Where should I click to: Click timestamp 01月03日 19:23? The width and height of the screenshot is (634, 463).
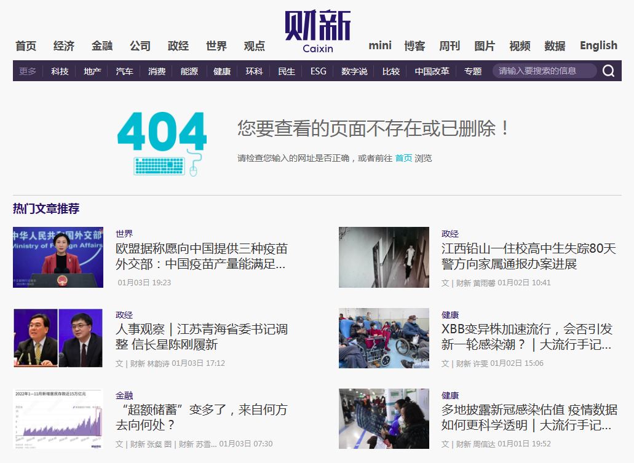145,283
